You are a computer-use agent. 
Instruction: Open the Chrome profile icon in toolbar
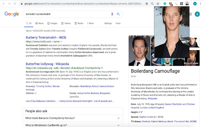tap(194, 3)
